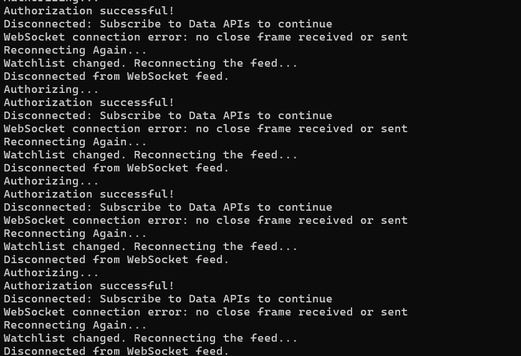521x356 pixels.
Task: Click the first 'Watchlist changed' message
Action: pyautogui.click(x=151, y=63)
